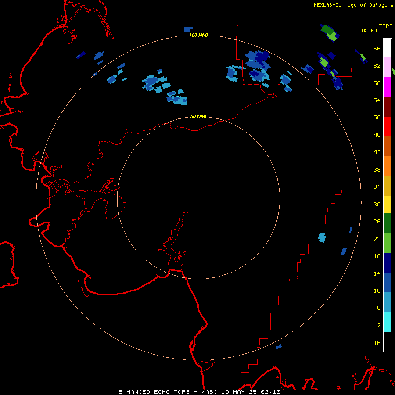Click the '10' scale value
The width and height of the screenshot is (395, 395).
coord(377,291)
